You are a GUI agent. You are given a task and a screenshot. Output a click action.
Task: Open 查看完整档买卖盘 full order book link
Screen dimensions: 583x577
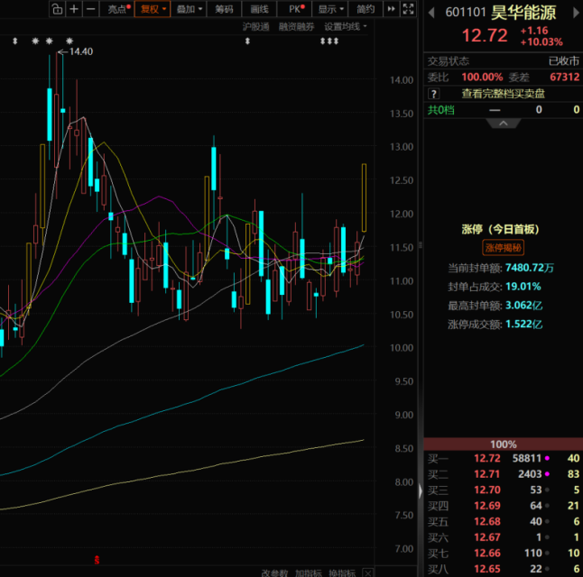(503, 94)
